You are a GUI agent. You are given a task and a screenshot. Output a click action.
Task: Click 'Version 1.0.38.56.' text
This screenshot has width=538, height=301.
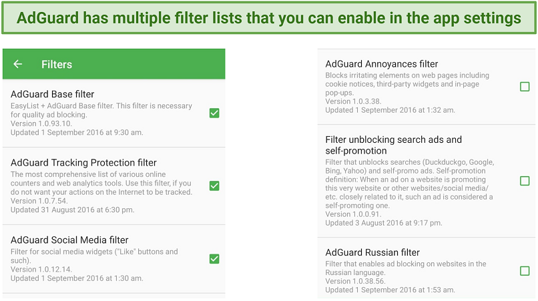[x=356, y=282]
